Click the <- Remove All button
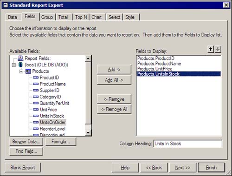Screen dimensions: 232x176 (x=114, y=109)
